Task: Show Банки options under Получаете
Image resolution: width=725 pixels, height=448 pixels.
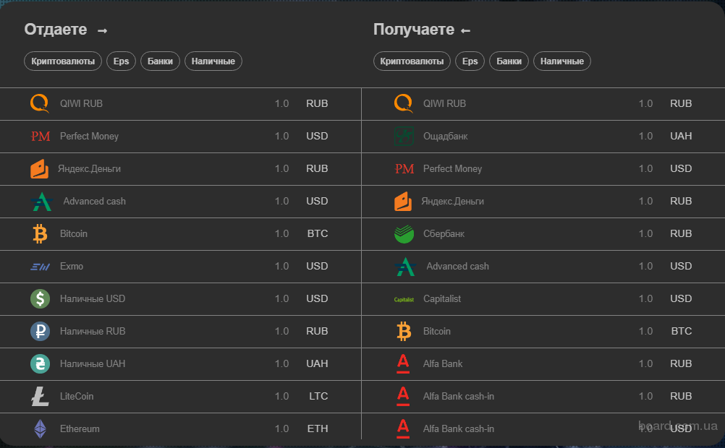Action: click(509, 61)
